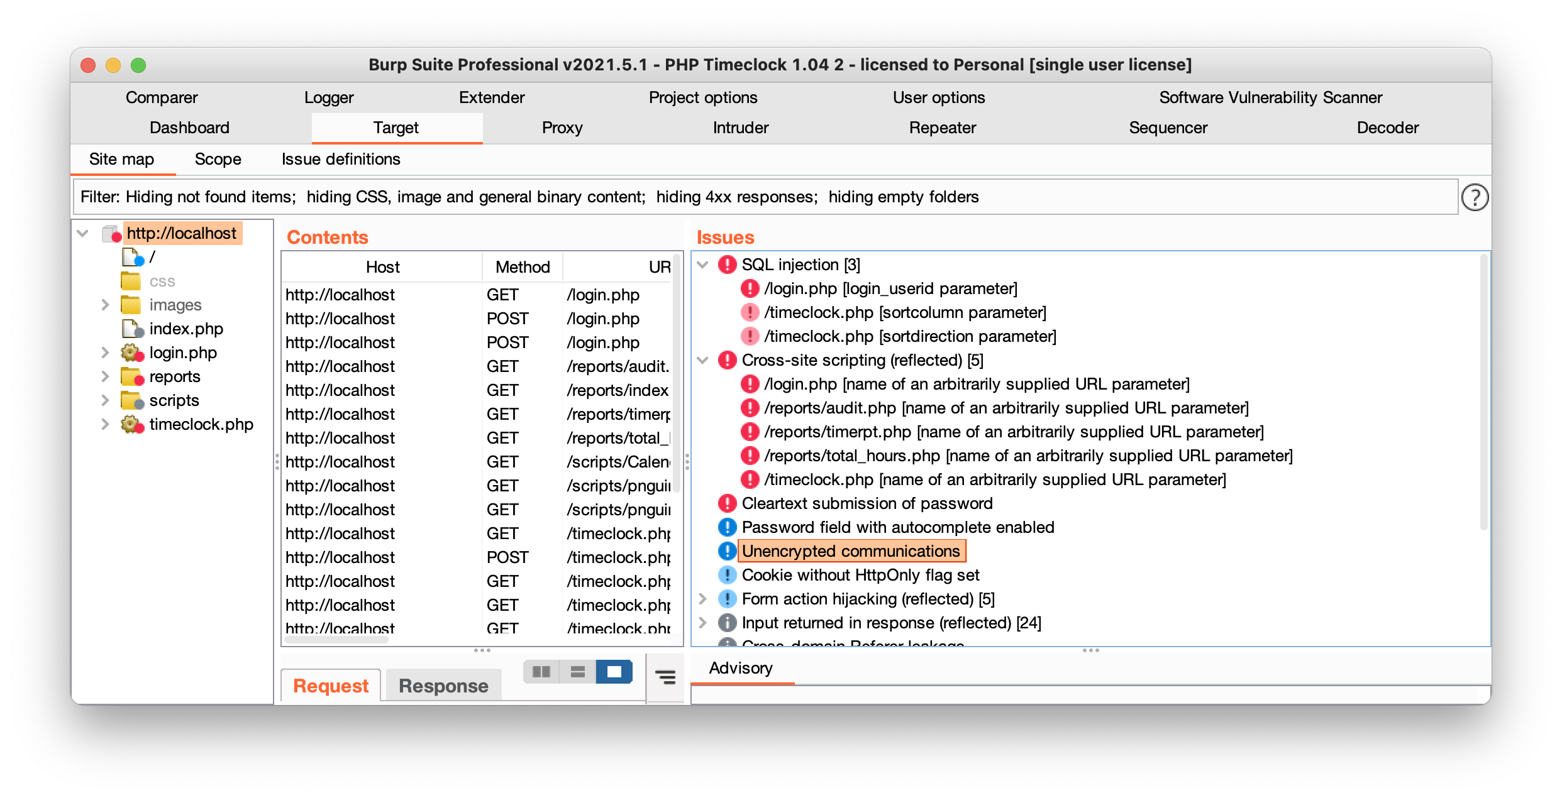Image resolution: width=1562 pixels, height=798 pixels.
Task: Click the login.php gear icon in tree
Action: (131, 353)
